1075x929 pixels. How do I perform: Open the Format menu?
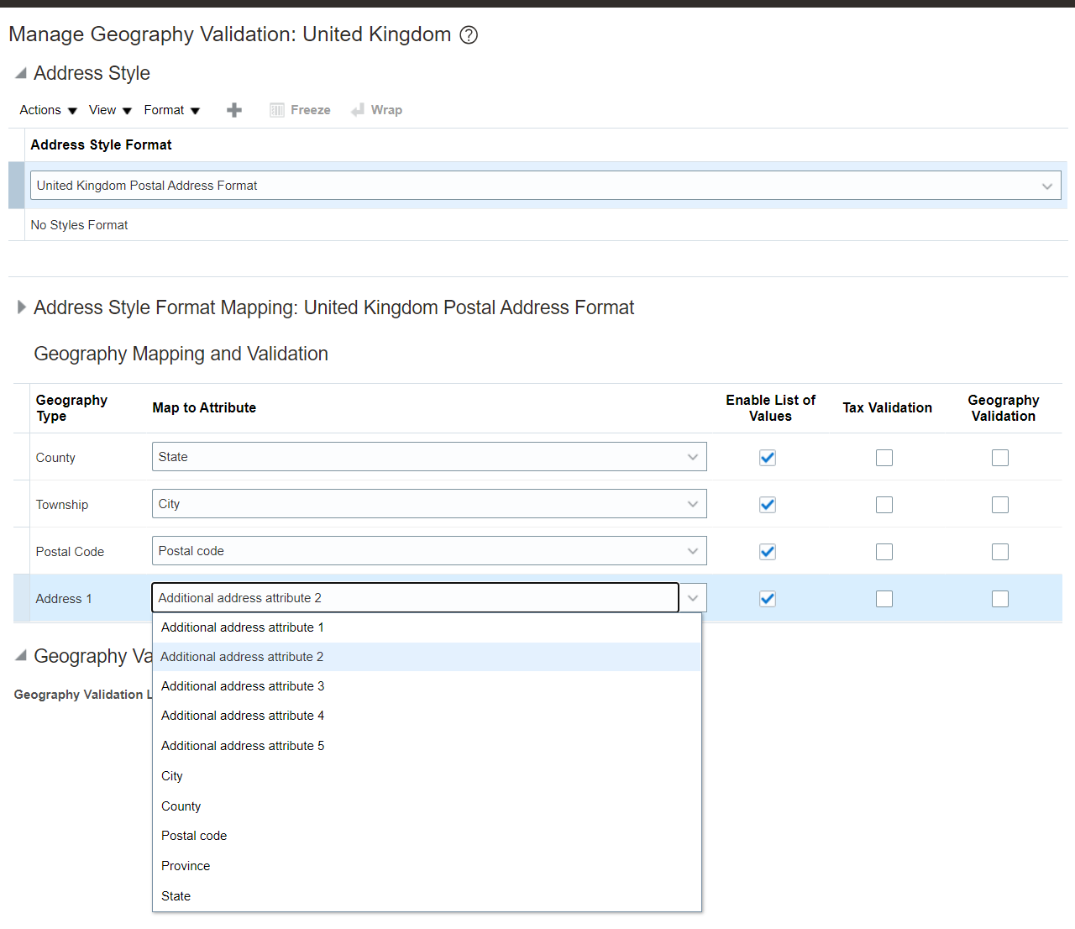point(171,110)
